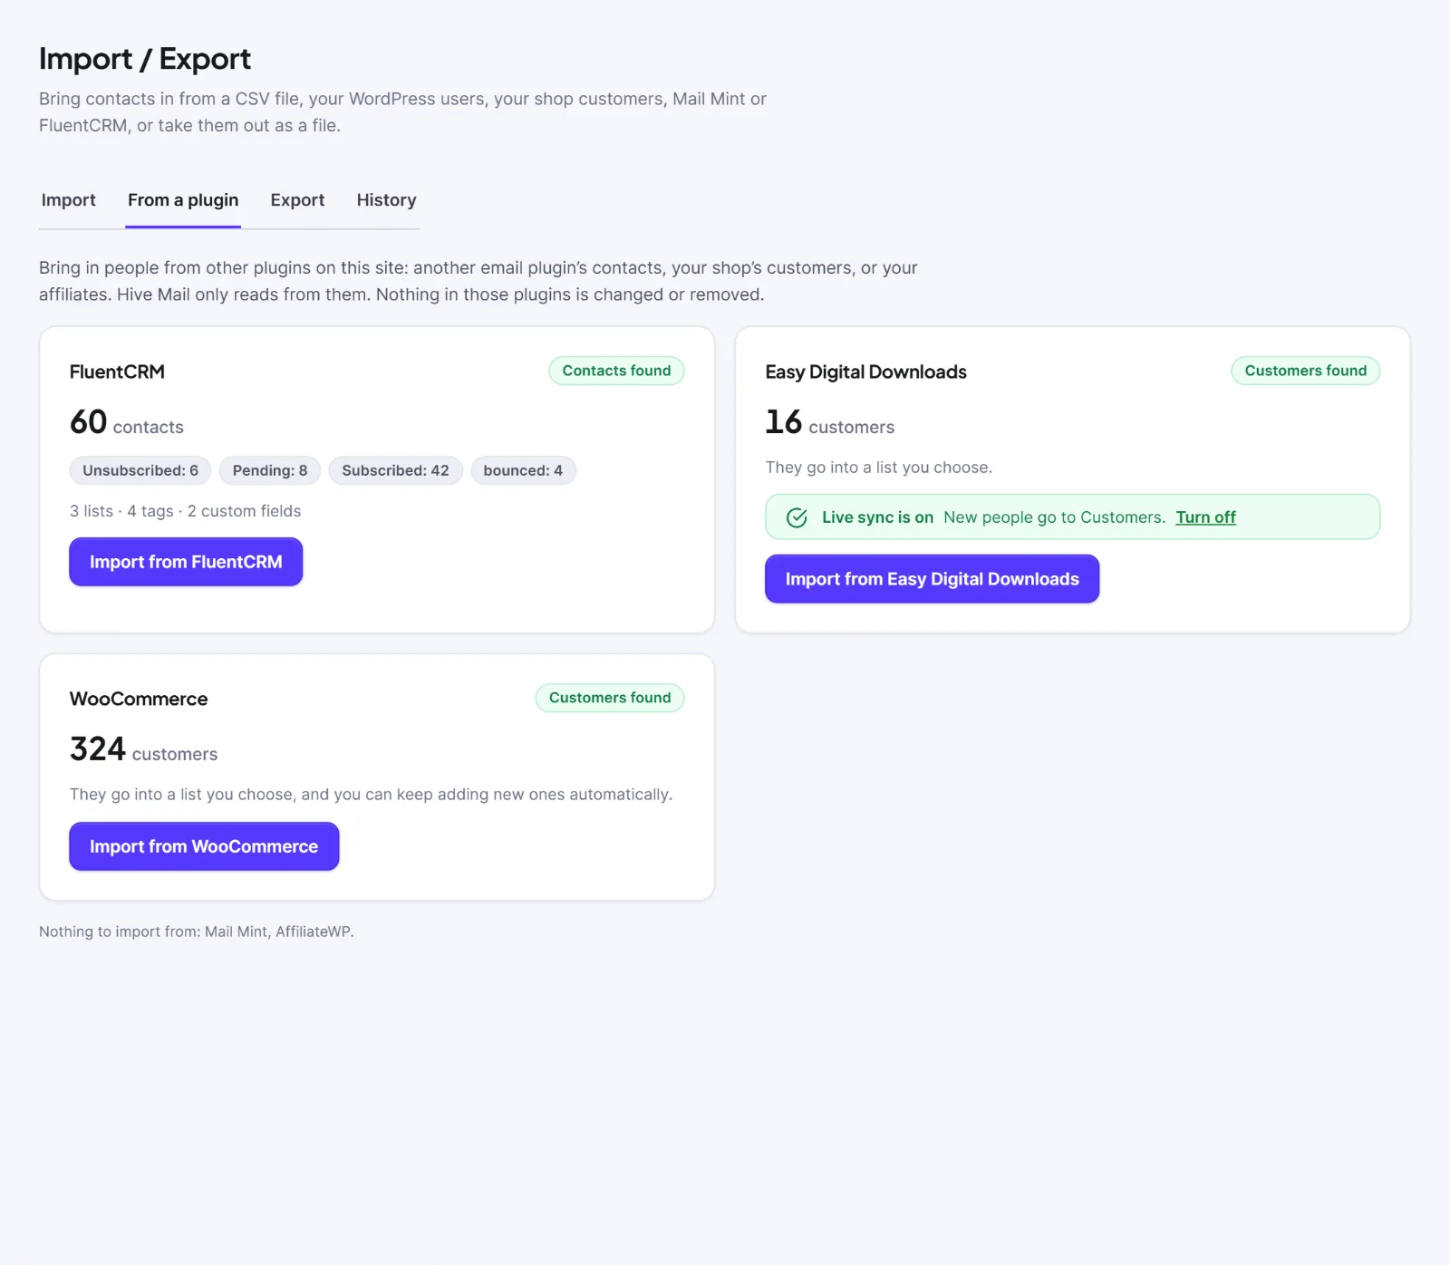The image size is (1450, 1265).
Task: Click the live sync checkmark icon
Action: (797, 517)
